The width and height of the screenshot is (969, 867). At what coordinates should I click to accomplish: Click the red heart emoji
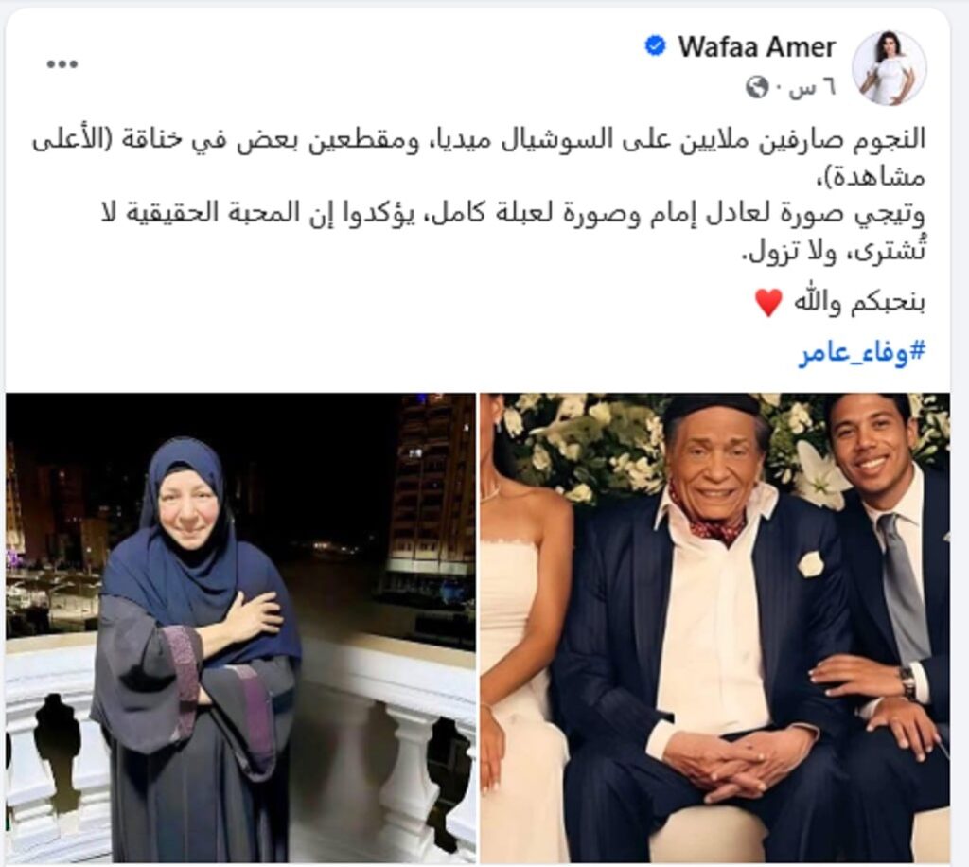pyautogui.click(x=768, y=303)
